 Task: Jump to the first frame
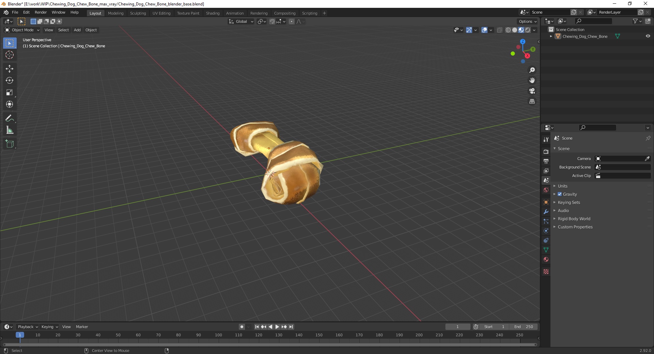(257, 327)
